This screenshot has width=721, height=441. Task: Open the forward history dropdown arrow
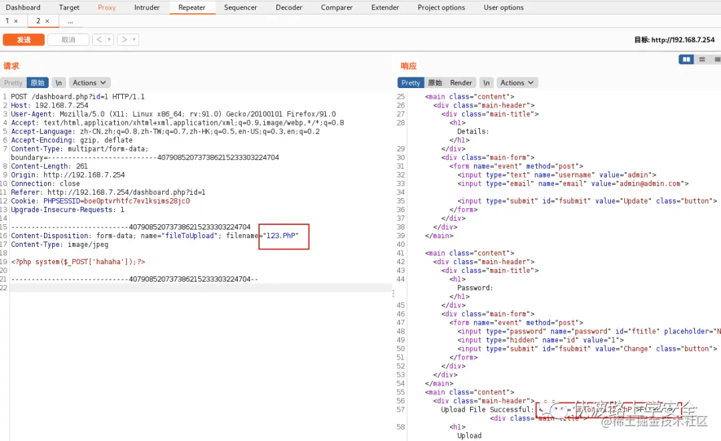tap(134, 40)
